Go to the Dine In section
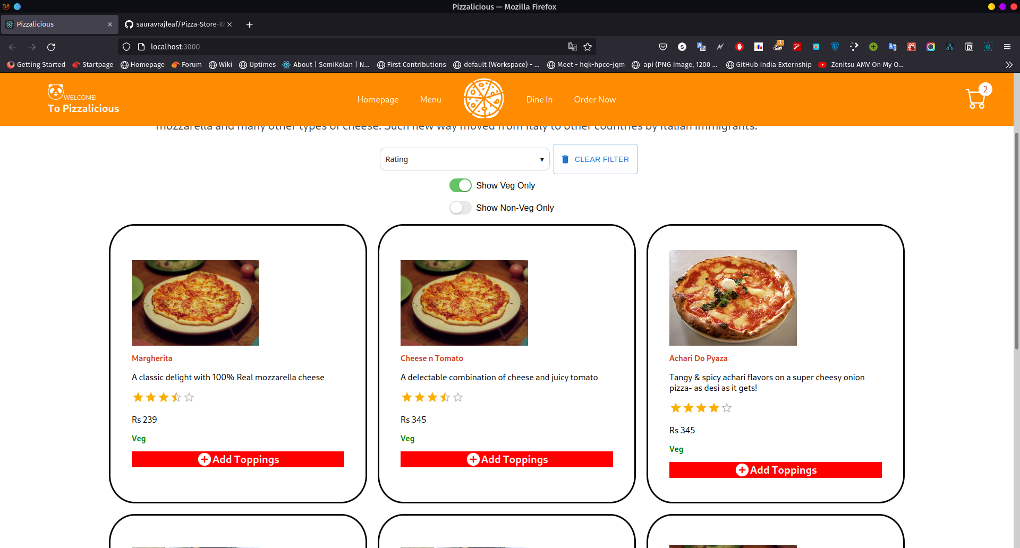1020x548 pixels. (539, 99)
